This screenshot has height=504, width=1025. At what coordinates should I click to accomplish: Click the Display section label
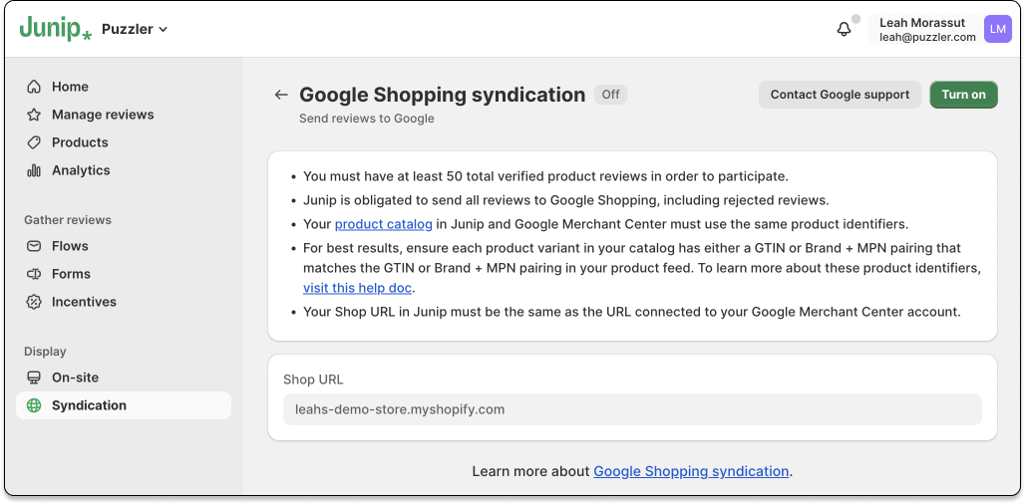[x=45, y=352]
